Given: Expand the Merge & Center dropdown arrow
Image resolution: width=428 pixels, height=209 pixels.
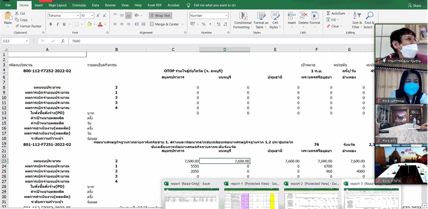Looking at the screenshot, I should pos(182,24).
